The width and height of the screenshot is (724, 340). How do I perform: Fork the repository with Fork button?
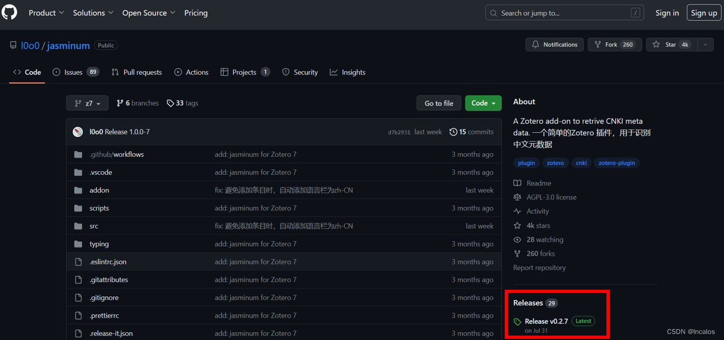pyautogui.click(x=615, y=45)
